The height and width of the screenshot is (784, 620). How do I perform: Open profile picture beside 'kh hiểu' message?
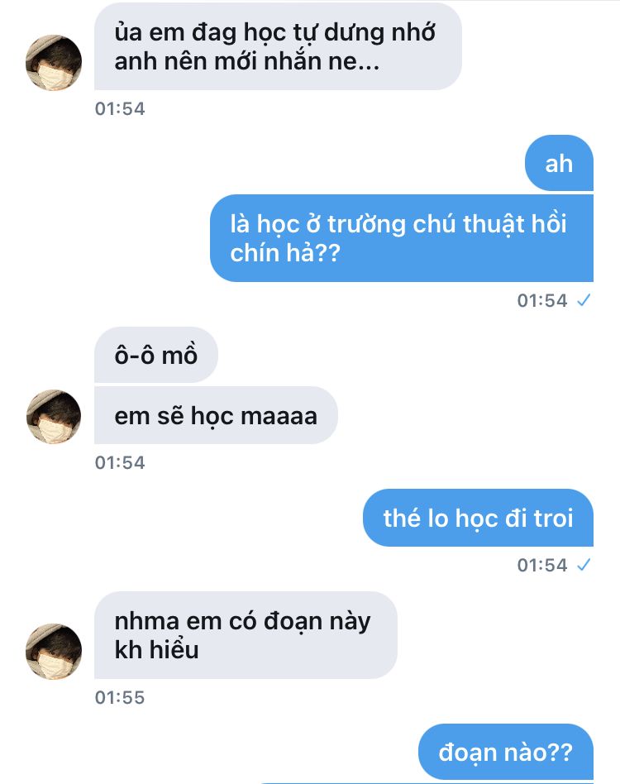[54, 651]
